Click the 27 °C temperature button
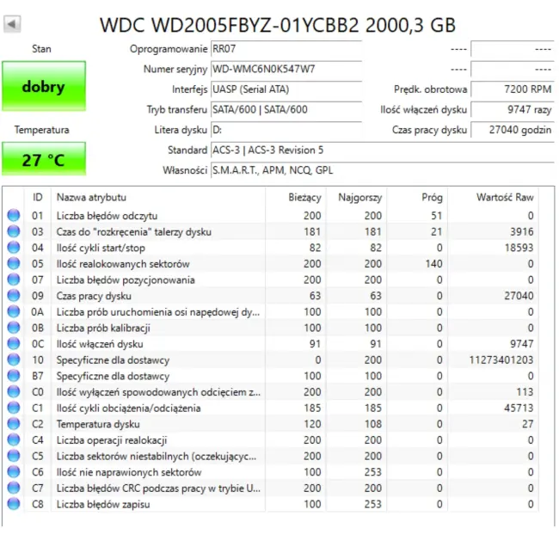This screenshot has width=559, height=559. [44, 159]
